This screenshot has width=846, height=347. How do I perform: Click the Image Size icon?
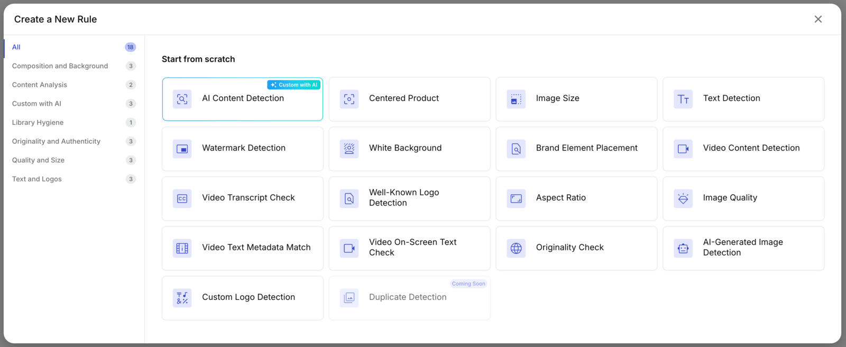click(516, 99)
